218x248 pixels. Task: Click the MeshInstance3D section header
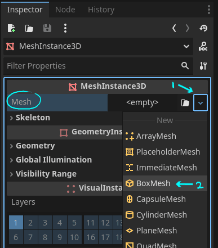(107, 87)
